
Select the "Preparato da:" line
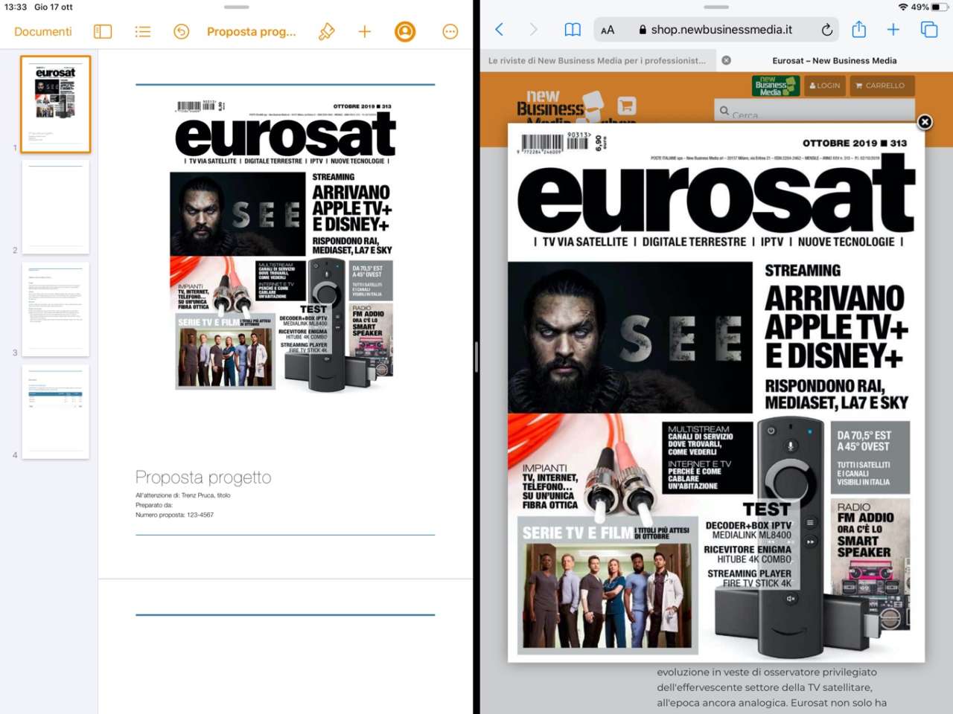pyautogui.click(x=154, y=505)
